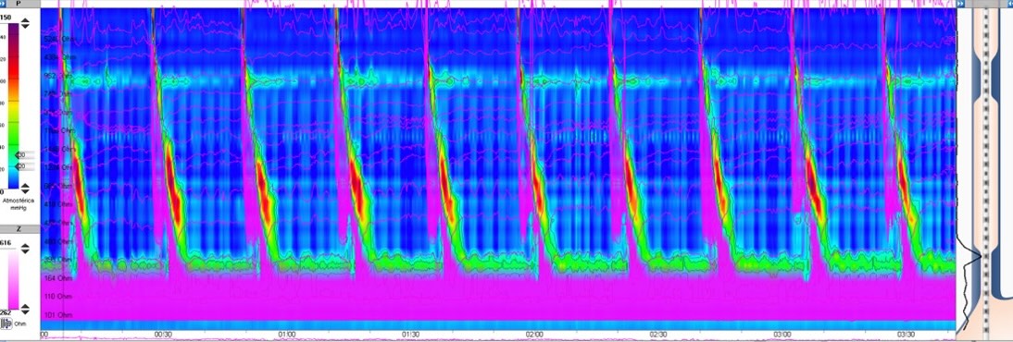Click the catheter sensor diagram on right
1013x342 pixels.
tap(984, 168)
